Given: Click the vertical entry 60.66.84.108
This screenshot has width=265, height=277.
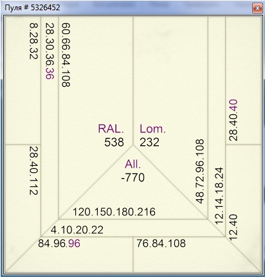Looking at the screenshot, I should [66, 55].
